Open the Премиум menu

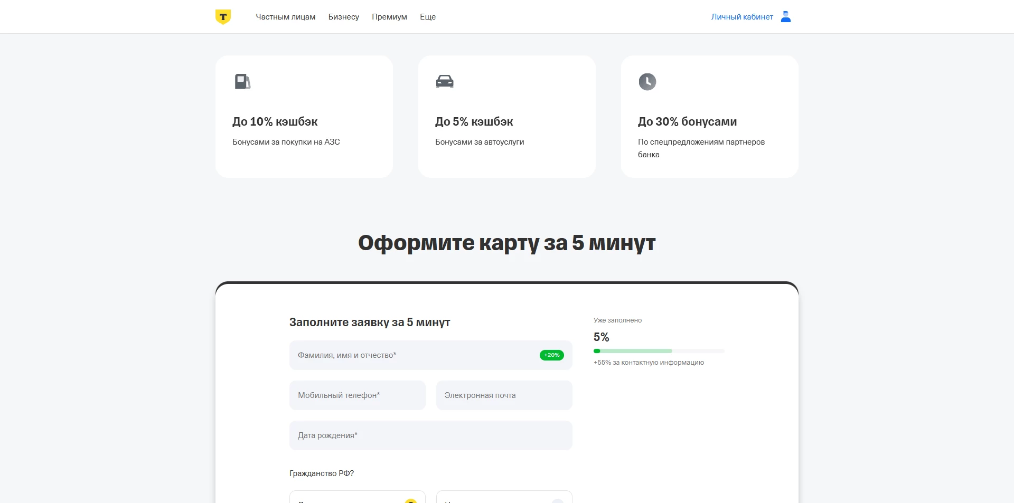click(389, 16)
